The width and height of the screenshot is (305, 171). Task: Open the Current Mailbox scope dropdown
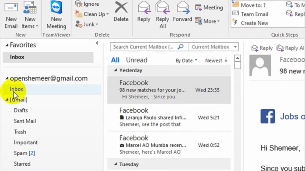(214, 47)
